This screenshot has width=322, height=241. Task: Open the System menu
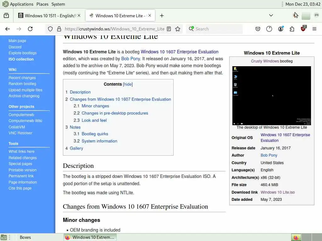pos(58,4)
